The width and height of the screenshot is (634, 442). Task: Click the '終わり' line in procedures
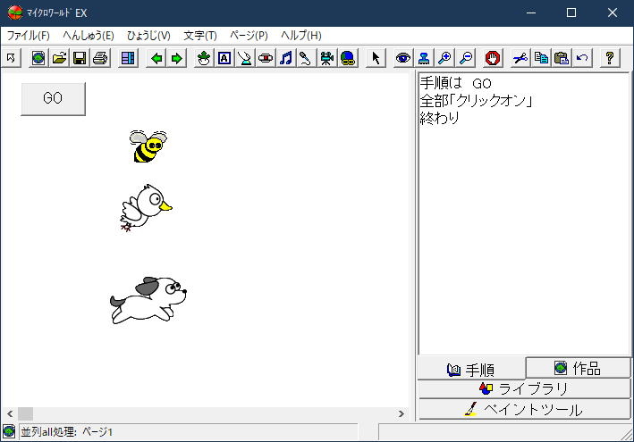[440, 118]
